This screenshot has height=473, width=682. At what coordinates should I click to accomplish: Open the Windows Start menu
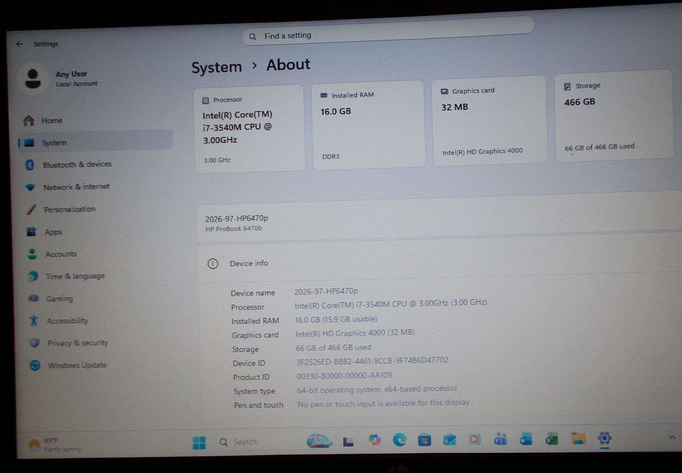coord(199,443)
